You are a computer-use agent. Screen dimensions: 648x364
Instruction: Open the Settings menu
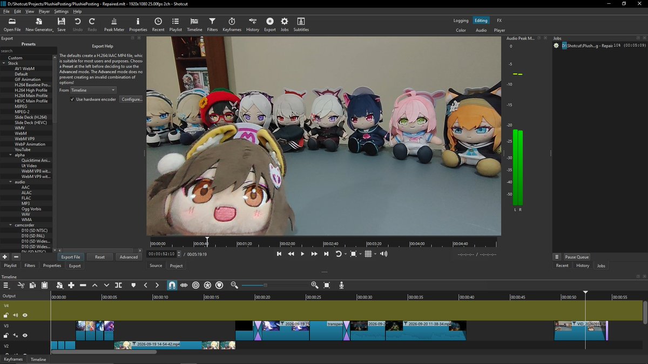61,11
